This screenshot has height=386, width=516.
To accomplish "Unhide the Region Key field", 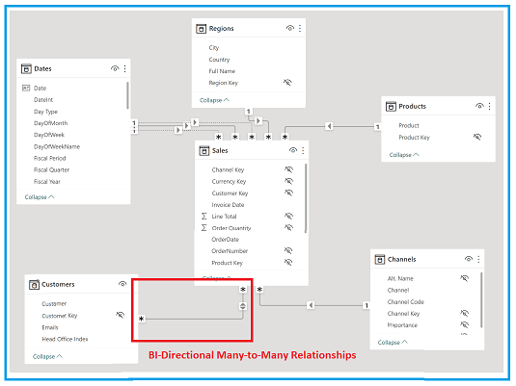I will (287, 82).
